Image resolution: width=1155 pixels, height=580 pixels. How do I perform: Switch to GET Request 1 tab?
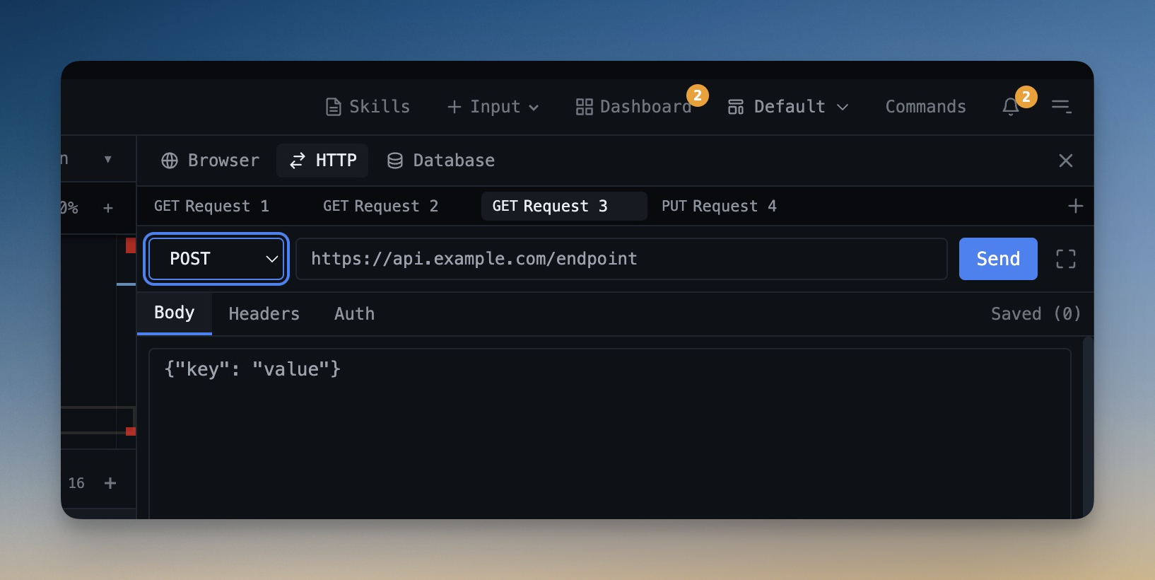pos(211,206)
